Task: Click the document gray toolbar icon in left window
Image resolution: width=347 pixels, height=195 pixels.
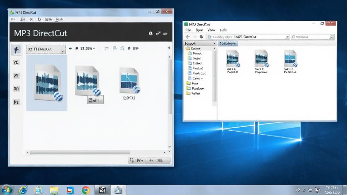Action: pos(115,48)
